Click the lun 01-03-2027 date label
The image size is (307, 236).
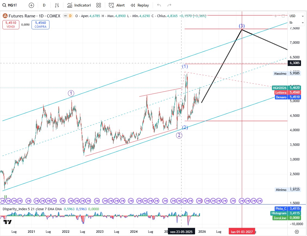pyautogui.click(x=242, y=232)
